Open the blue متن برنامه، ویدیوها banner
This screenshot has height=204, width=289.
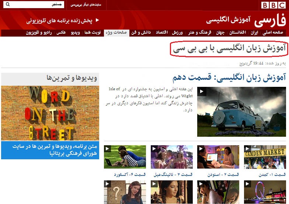50,150
